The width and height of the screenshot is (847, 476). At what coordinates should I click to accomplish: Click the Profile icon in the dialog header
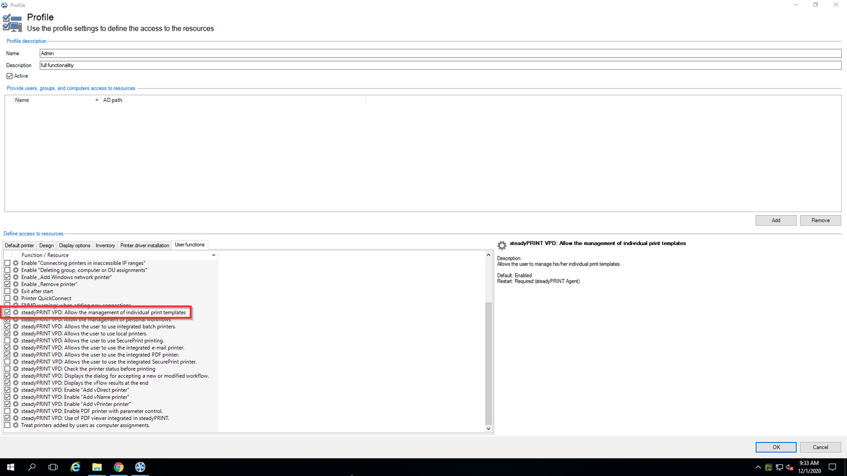tap(12, 22)
